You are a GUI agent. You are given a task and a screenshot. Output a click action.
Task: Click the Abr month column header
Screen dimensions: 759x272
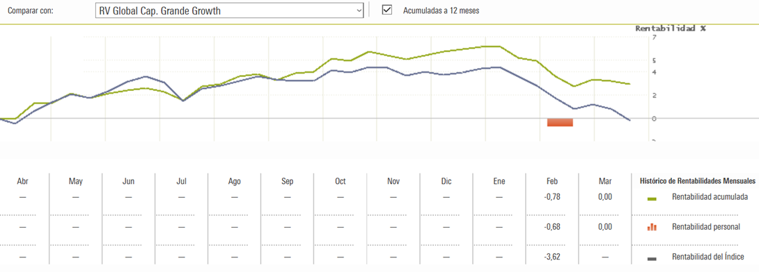(x=22, y=181)
